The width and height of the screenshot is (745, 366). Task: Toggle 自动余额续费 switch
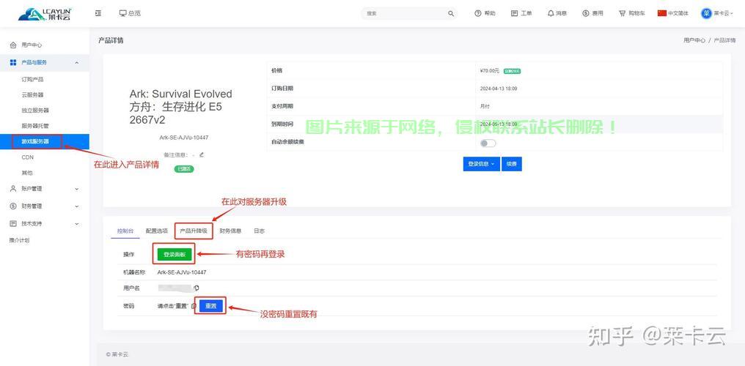pyautogui.click(x=488, y=143)
